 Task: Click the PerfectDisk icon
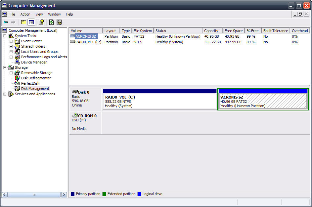pos(17,83)
